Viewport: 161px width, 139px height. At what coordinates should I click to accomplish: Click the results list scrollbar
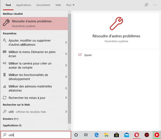(70, 68)
